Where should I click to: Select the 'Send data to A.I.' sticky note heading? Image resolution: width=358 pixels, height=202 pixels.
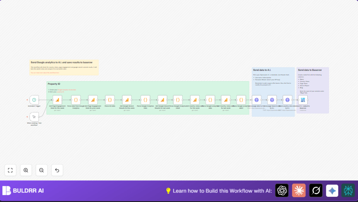(262, 70)
